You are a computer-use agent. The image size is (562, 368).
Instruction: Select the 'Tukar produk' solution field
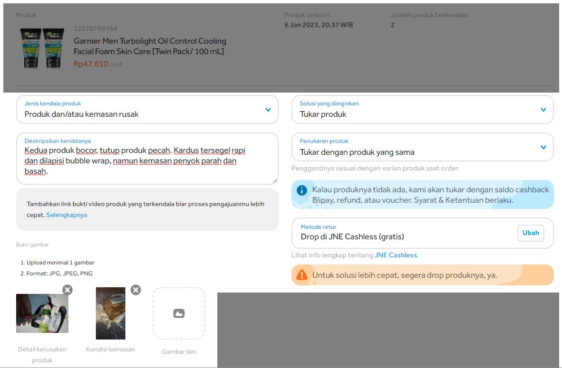(423, 110)
